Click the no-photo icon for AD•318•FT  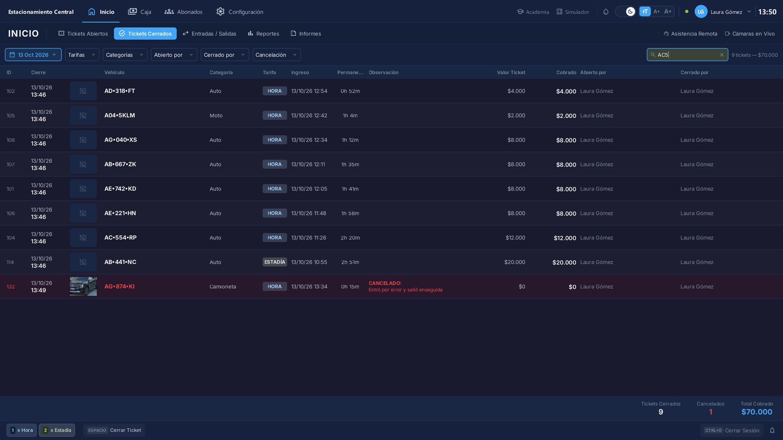(x=83, y=91)
